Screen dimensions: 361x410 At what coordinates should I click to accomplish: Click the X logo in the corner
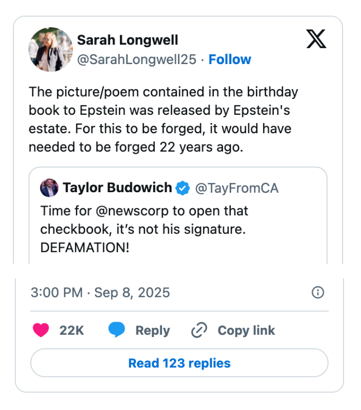click(316, 39)
